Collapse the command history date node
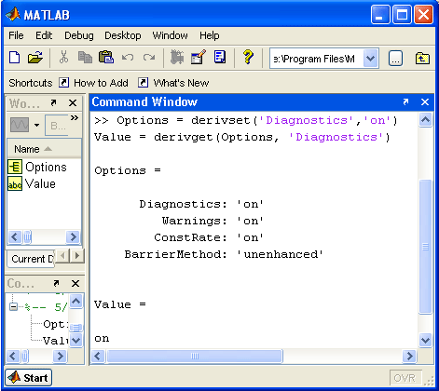This screenshot has width=439, height=391. point(13,307)
